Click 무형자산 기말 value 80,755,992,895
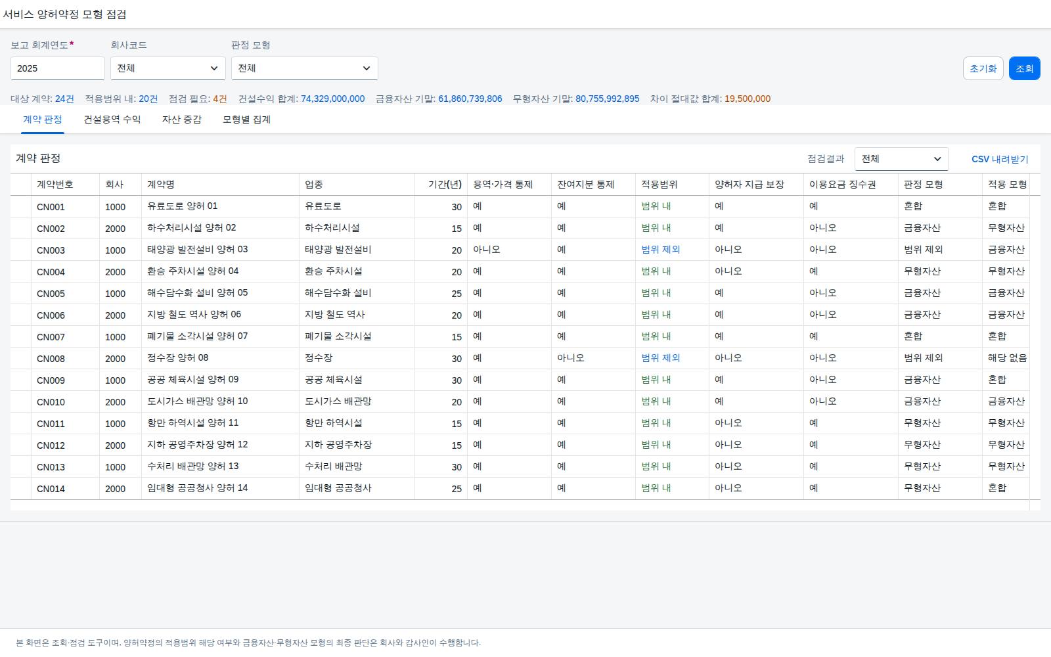The height and width of the screenshot is (657, 1051). [x=608, y=99]
